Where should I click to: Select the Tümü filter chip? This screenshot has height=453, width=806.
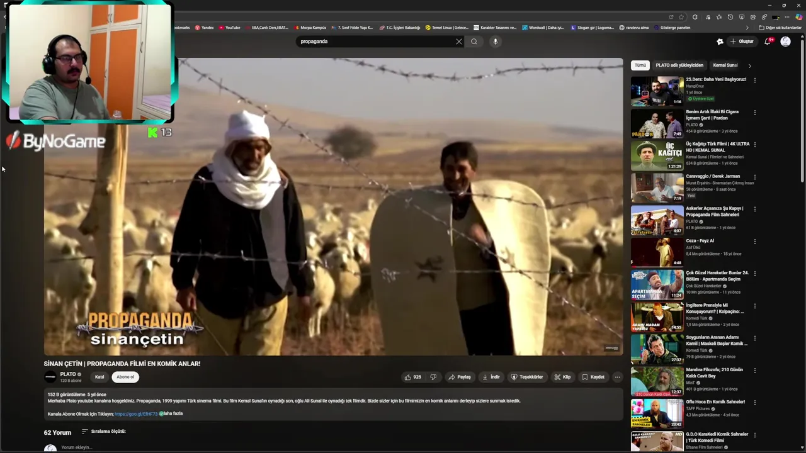click(640, 65)
